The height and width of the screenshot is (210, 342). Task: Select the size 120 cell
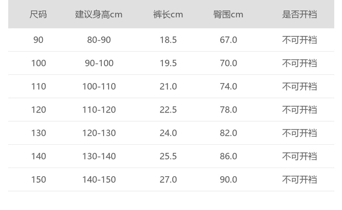tap(38, 110)
